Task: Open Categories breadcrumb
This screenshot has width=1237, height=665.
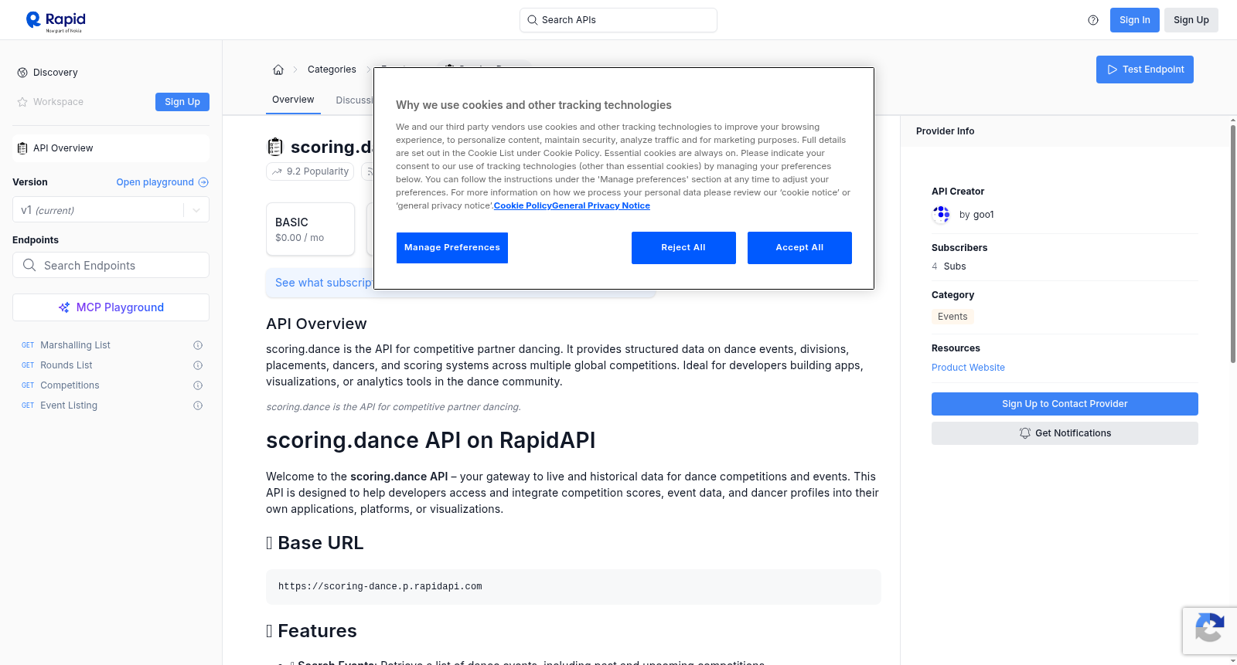Action: (332, 70)
